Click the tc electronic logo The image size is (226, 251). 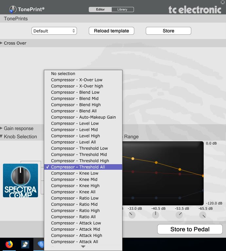point(195,10)
